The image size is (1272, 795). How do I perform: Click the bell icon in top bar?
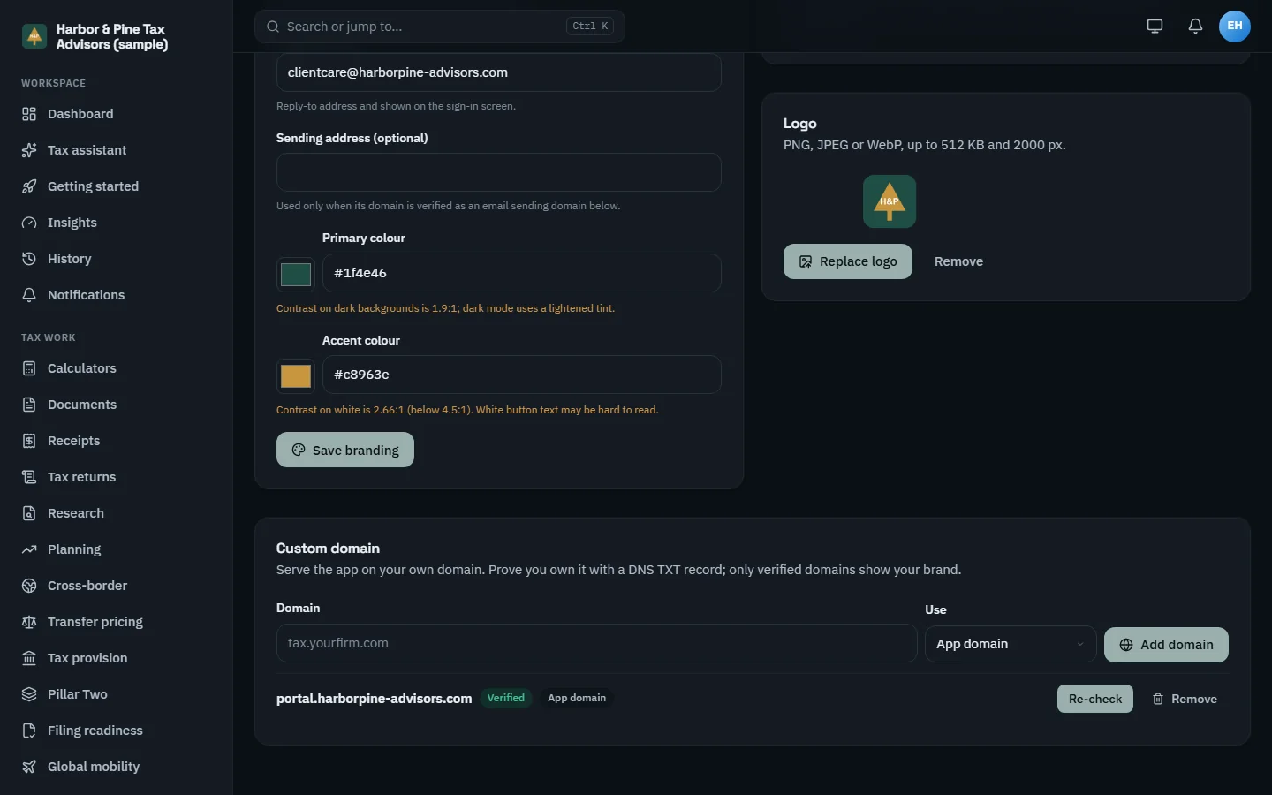(1195, 26)
